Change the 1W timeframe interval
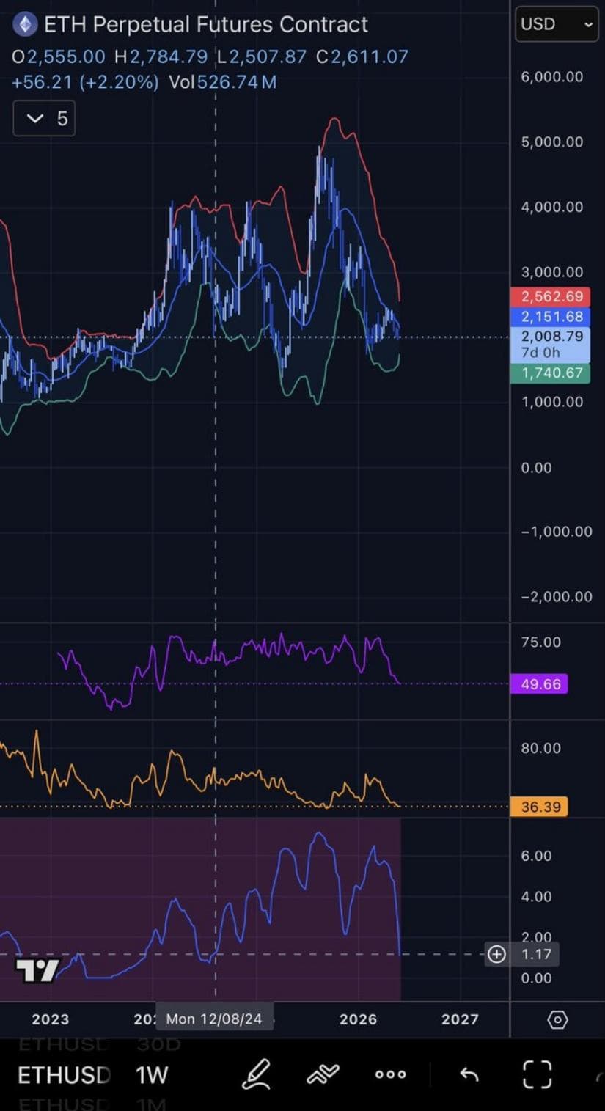The image size is (605, 1111). pyautogui.click(x=152, y=1075)
